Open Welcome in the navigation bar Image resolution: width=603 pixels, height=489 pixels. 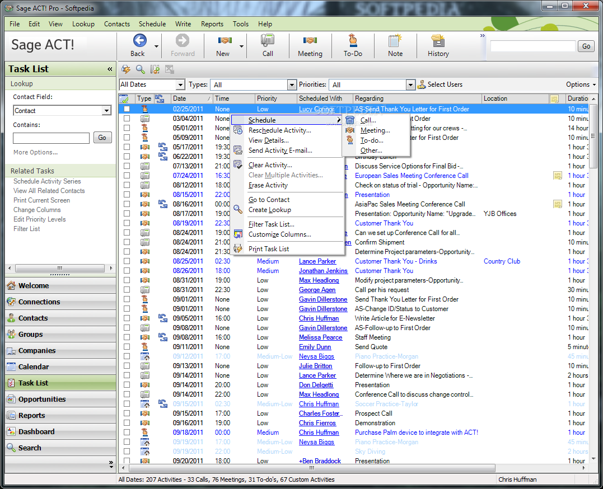tap(60, 286)
